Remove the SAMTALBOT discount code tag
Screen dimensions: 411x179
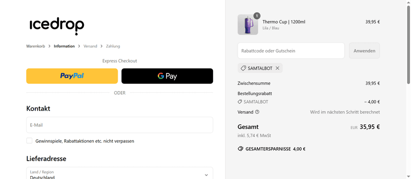(277, 68)
